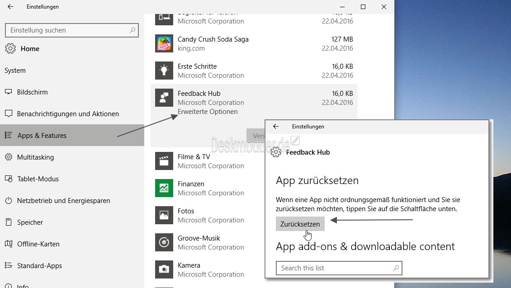Click the App zurücksetzen heading

click(x=317, y=180)
